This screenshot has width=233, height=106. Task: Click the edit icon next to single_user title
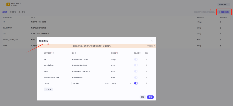(20, 4)
